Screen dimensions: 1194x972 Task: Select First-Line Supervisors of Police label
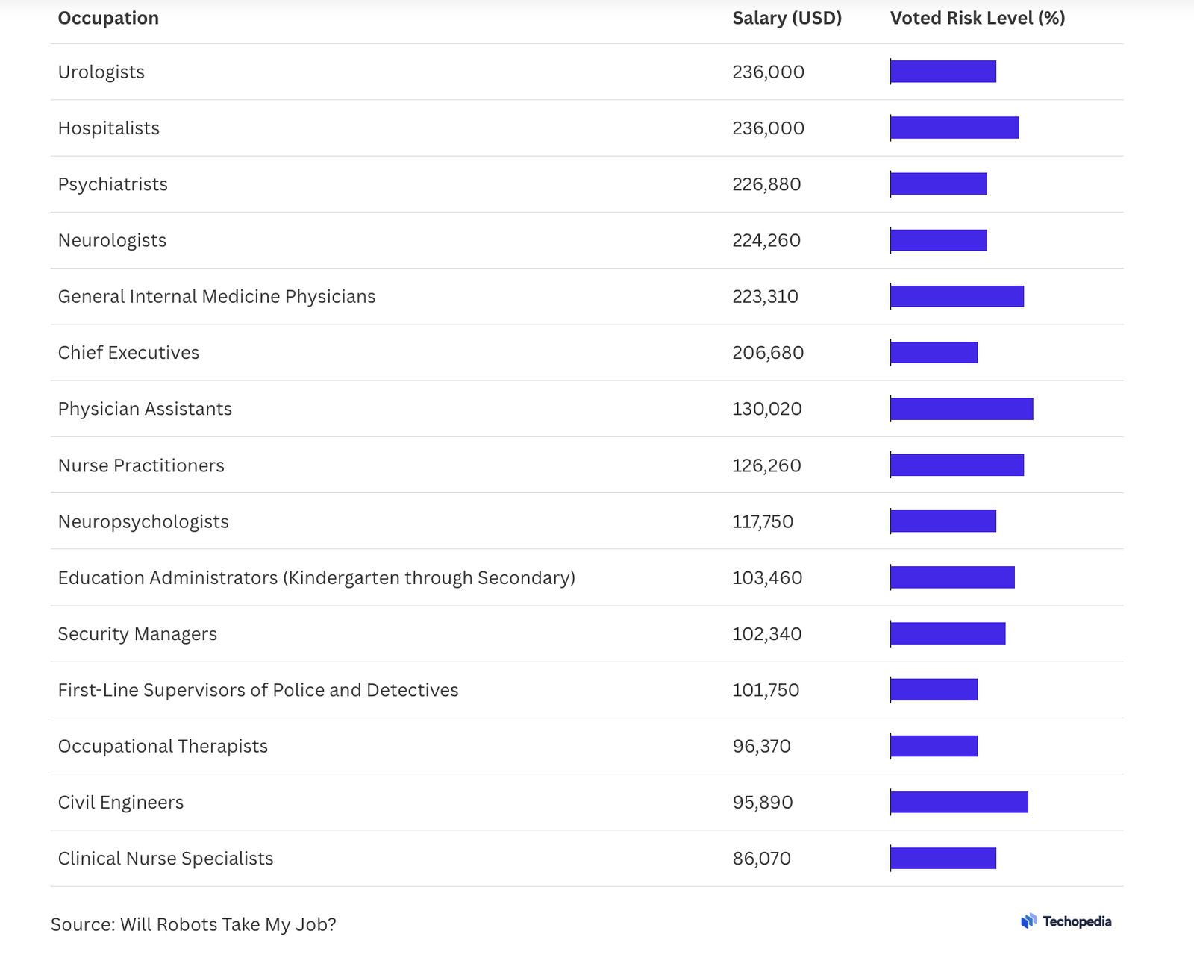(x=258, y=690)
